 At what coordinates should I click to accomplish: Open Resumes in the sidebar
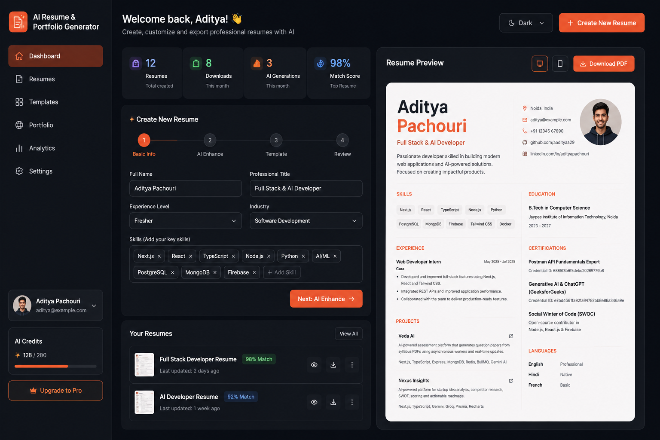[55, 79]
